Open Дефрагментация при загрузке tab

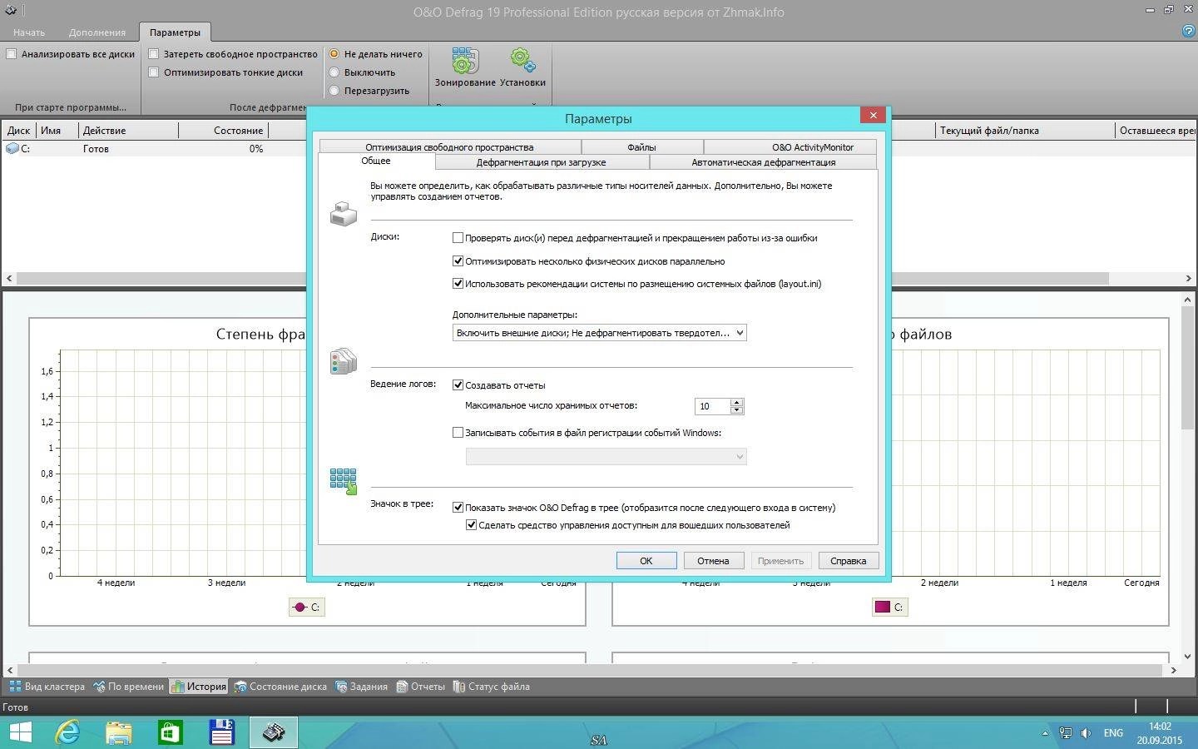pos(541,162)
